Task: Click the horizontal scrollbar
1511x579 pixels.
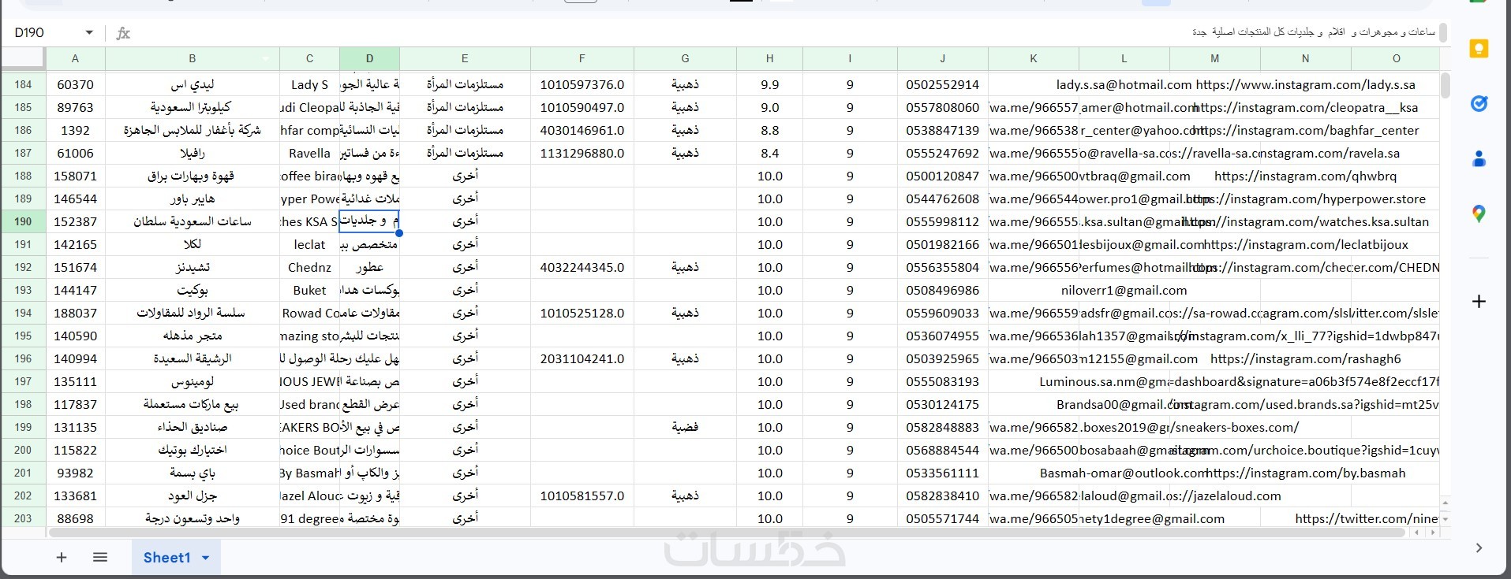Action: point(726,533)
